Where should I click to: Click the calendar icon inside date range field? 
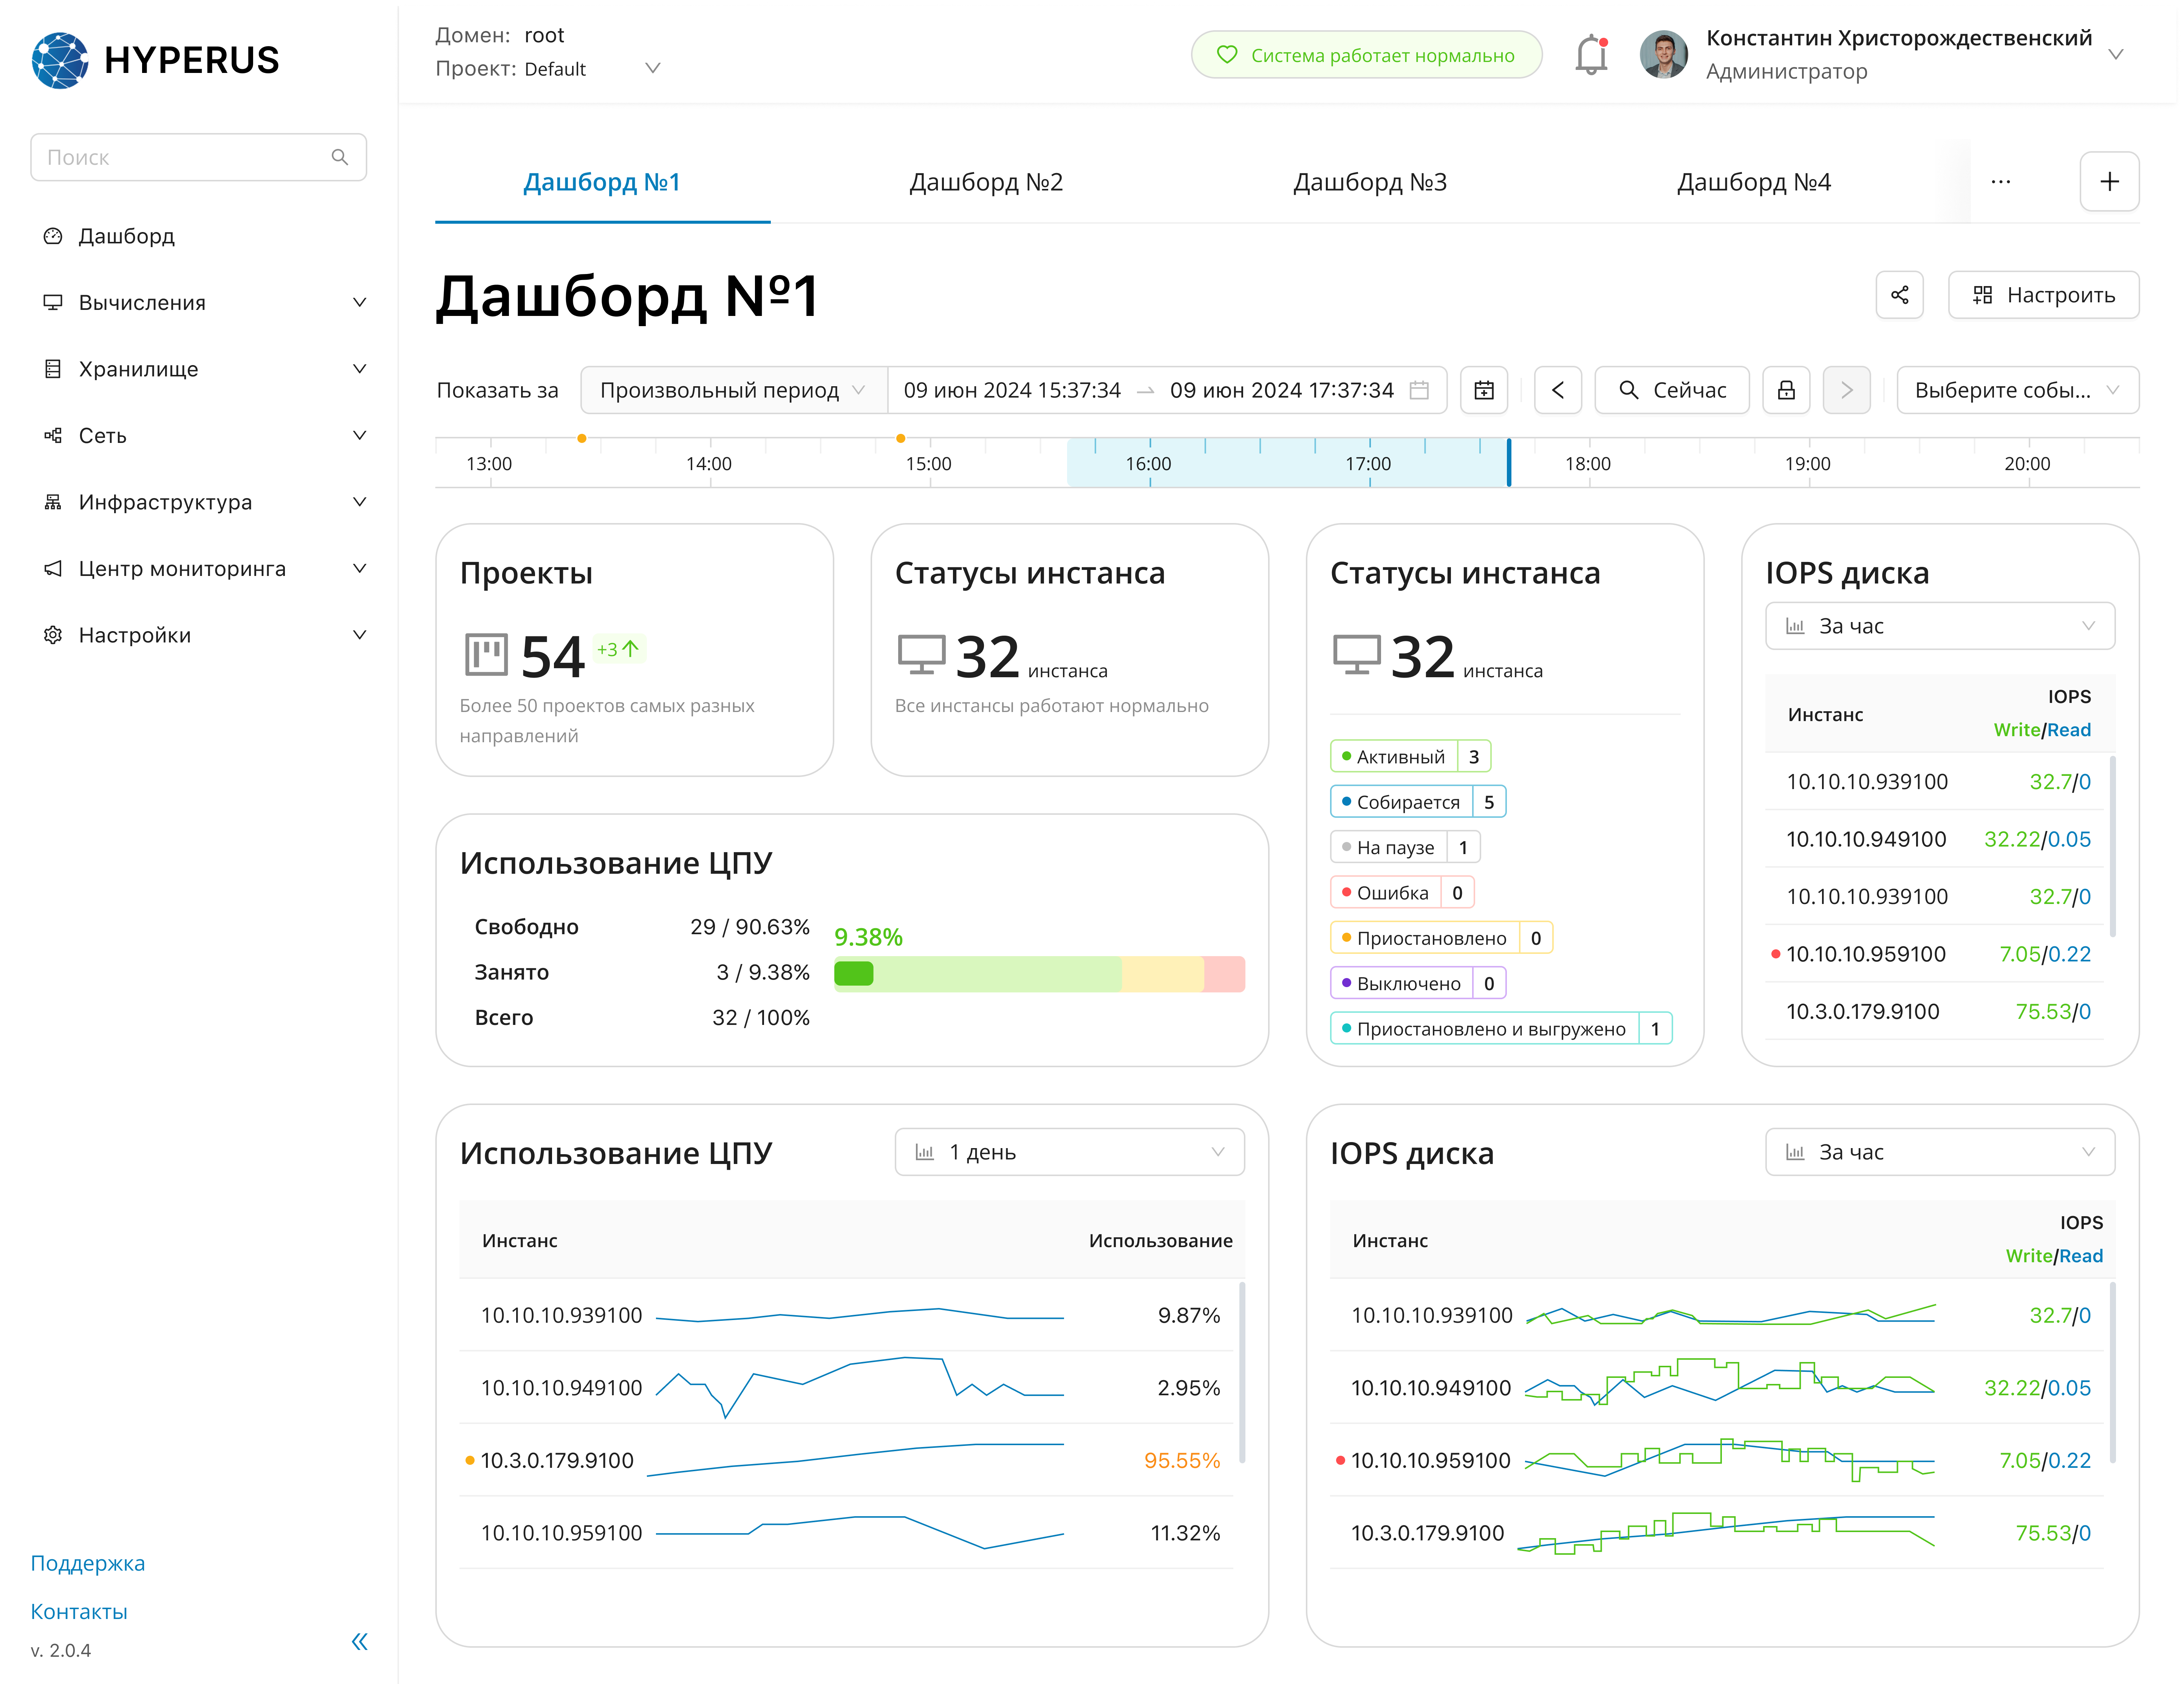(x=1419, y=390)
